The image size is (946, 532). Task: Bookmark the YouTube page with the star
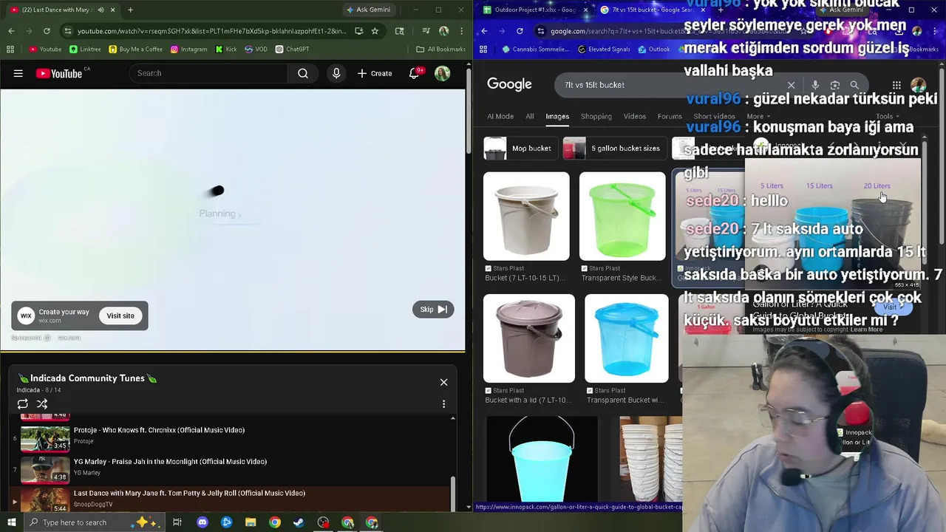click(375, 31)
